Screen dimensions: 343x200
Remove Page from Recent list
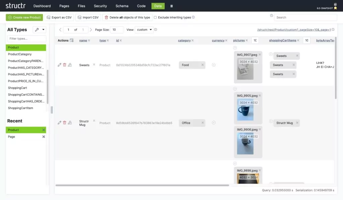pos(44,137)
